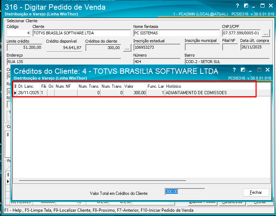Click the CNPJ/CPF field
Viewport: 276px width, 216px height.
(241, 33)
